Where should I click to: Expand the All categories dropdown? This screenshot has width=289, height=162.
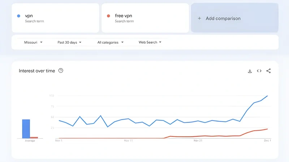pyautogui.click(x=110, y=42)
